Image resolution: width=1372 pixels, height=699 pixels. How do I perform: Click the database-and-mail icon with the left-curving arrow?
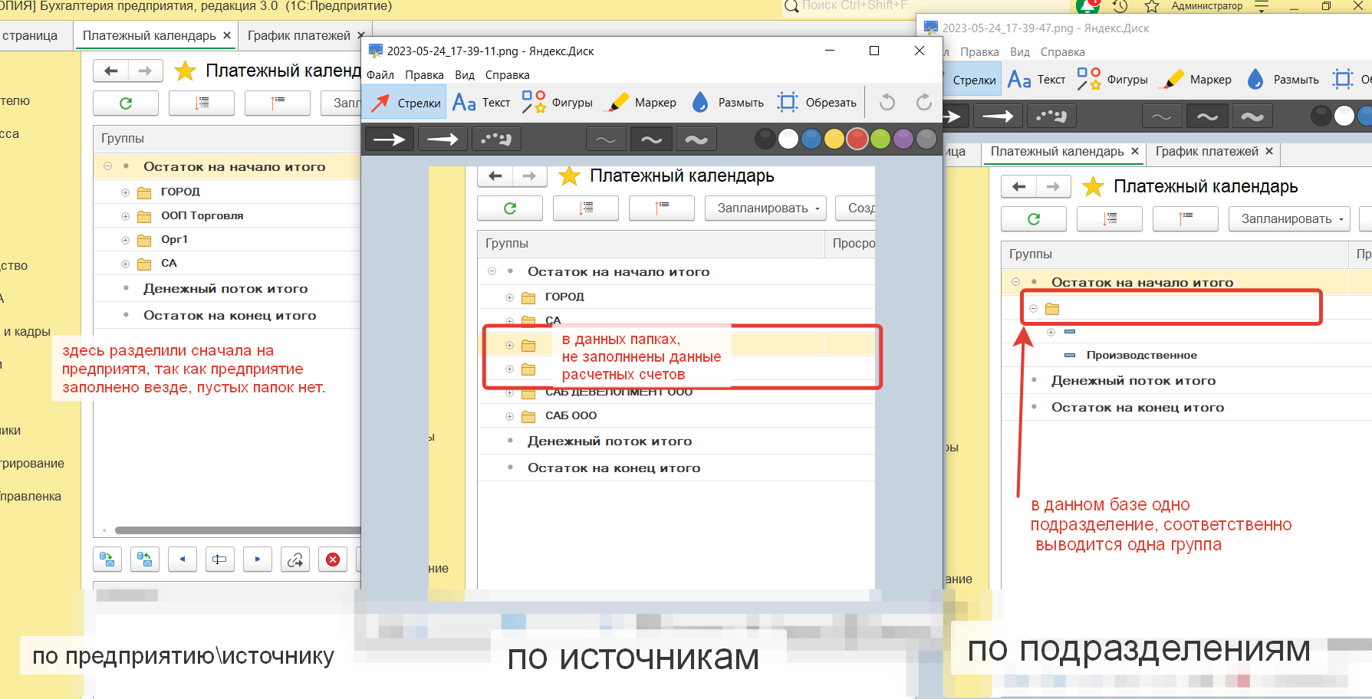point(145,560)
